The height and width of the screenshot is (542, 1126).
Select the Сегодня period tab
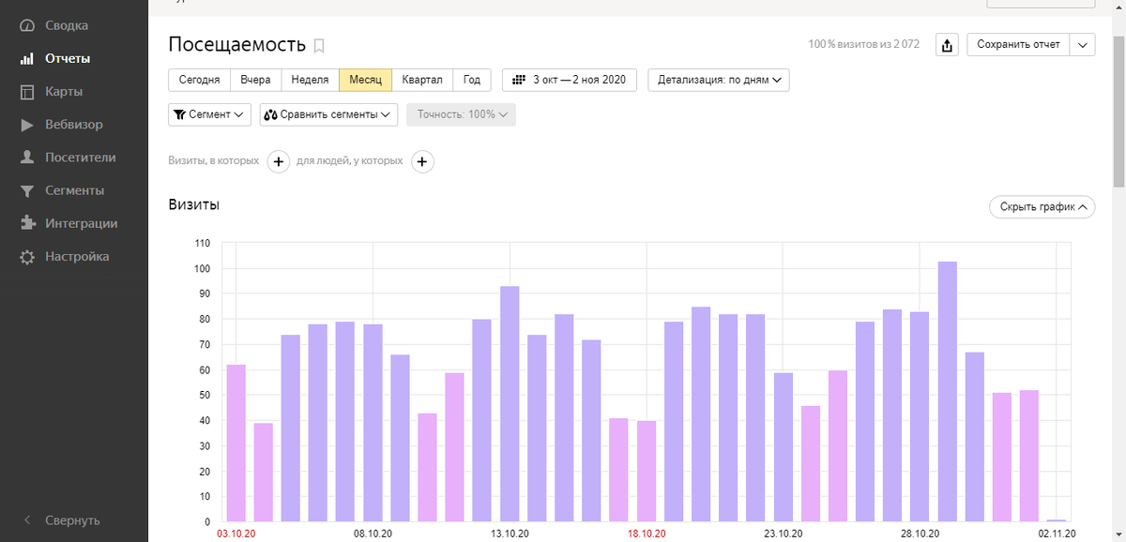[x=199, y=80]
